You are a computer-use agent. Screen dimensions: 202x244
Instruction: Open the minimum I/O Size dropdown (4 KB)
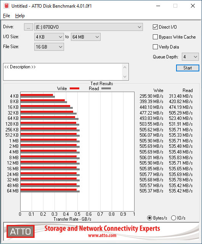(49, 37)
